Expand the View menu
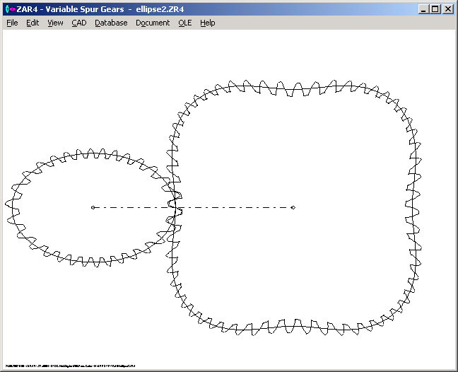Screen dimensions: 458x372 [55, 23]
